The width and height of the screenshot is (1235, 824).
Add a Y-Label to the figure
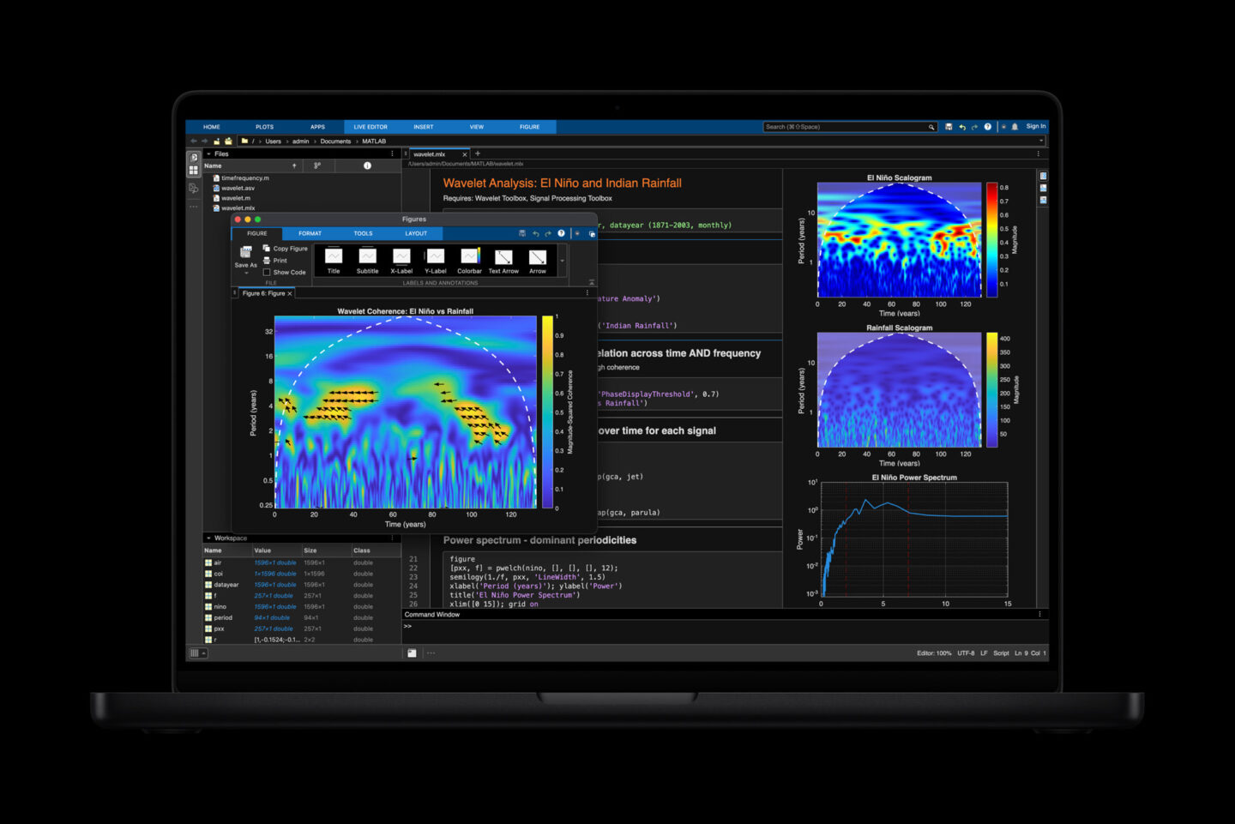(x=435, y=257)
